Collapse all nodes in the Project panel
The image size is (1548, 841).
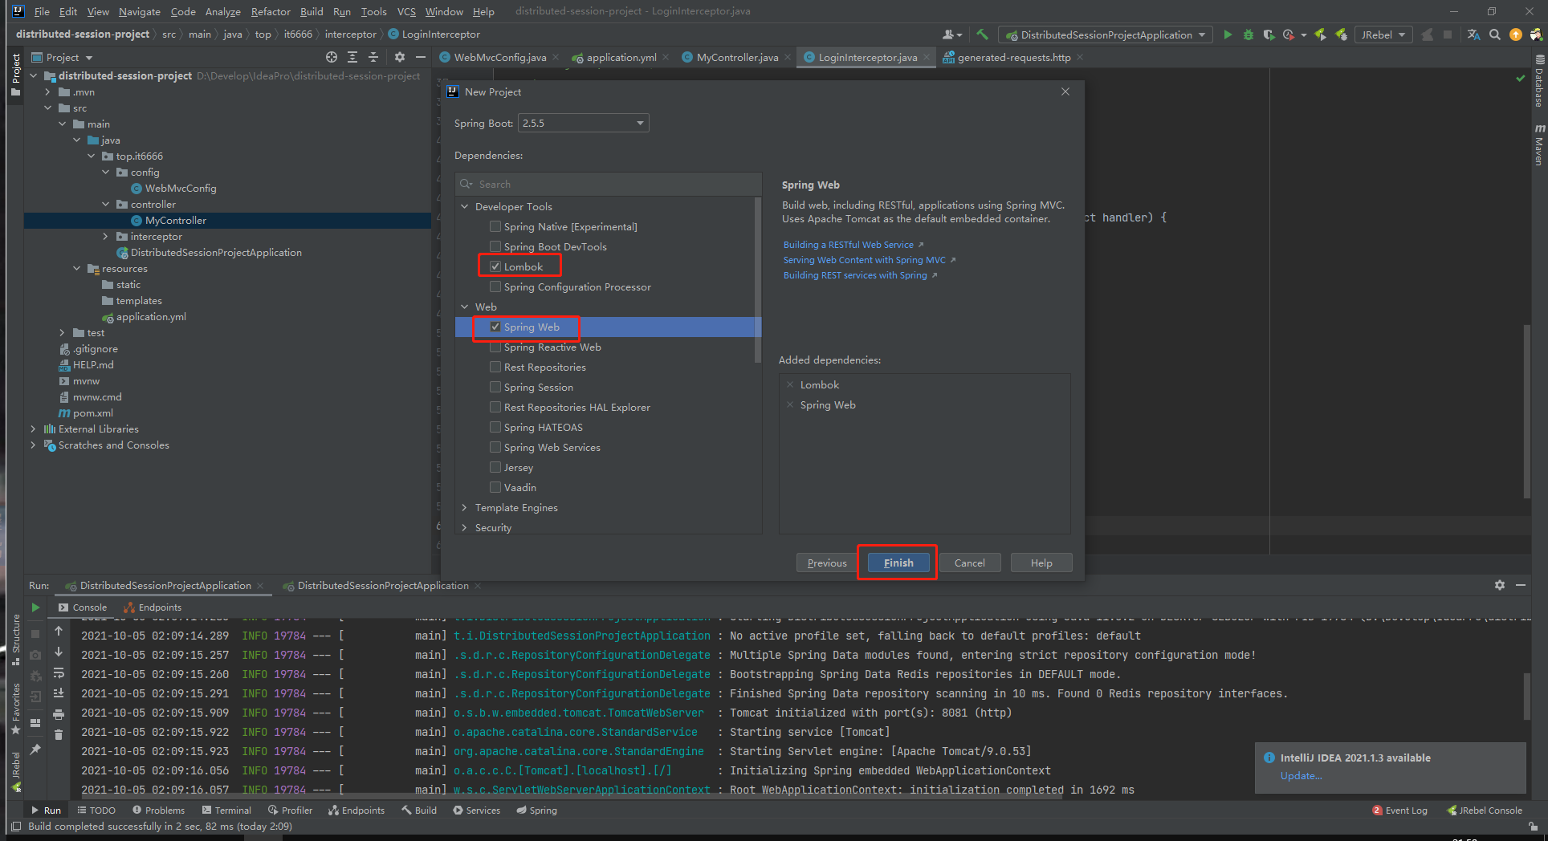[373, 57]
